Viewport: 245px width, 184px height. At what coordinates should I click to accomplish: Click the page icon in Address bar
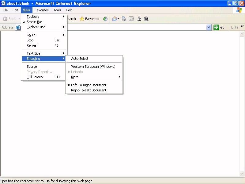18,27
